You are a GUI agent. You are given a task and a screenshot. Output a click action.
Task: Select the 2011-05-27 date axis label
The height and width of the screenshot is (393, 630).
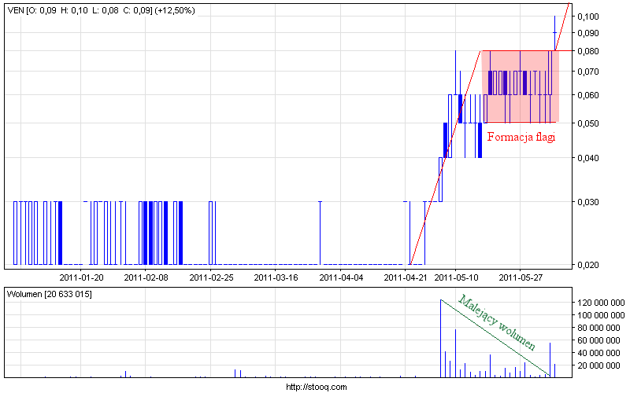pyautogui.click(x=521, y=277)
